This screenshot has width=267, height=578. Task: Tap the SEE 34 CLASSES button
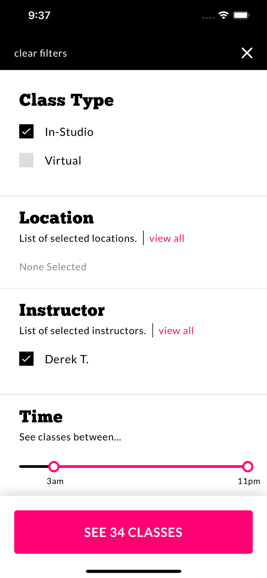(133, 532)
